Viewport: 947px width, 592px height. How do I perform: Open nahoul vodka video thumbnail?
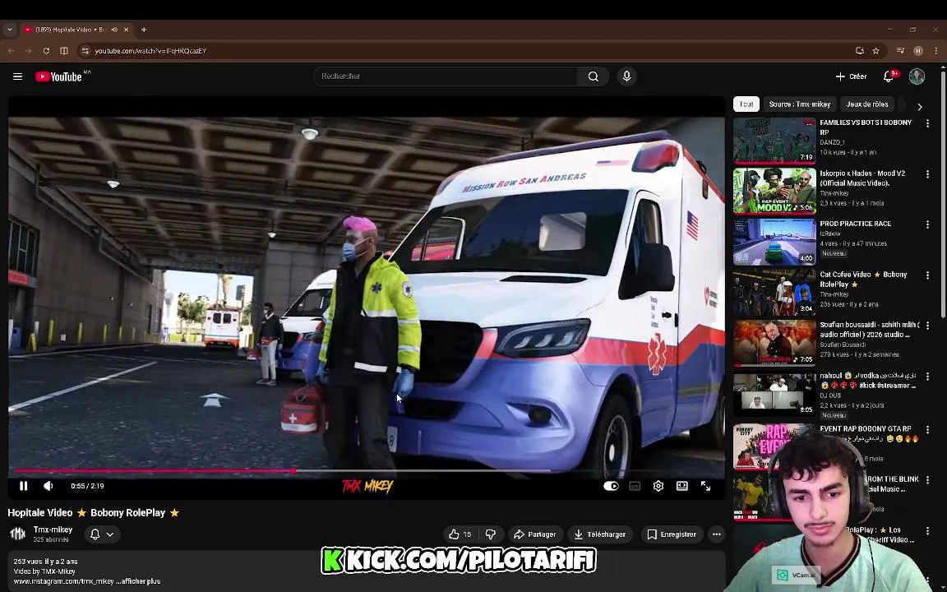[774, 394]
